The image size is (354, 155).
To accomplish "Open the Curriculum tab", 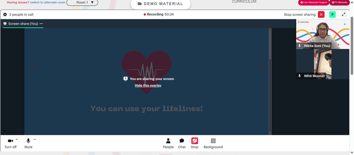I will (244, 2).
